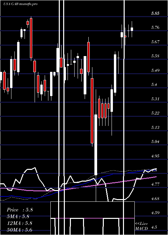The image size is (168, 235).
Task: Click the '<<Live MACD' label
Action: [x=141, y=226]
